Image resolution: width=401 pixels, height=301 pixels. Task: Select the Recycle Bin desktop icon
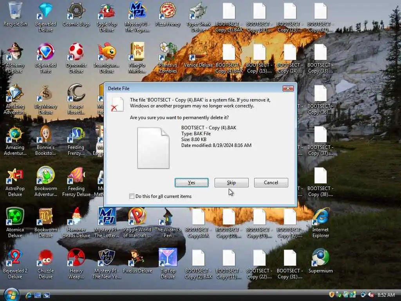[x=15, y=15]
